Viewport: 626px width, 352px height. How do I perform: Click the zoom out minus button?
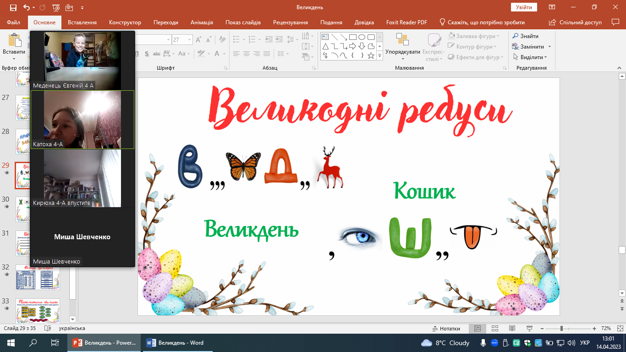tap(543, 329)
